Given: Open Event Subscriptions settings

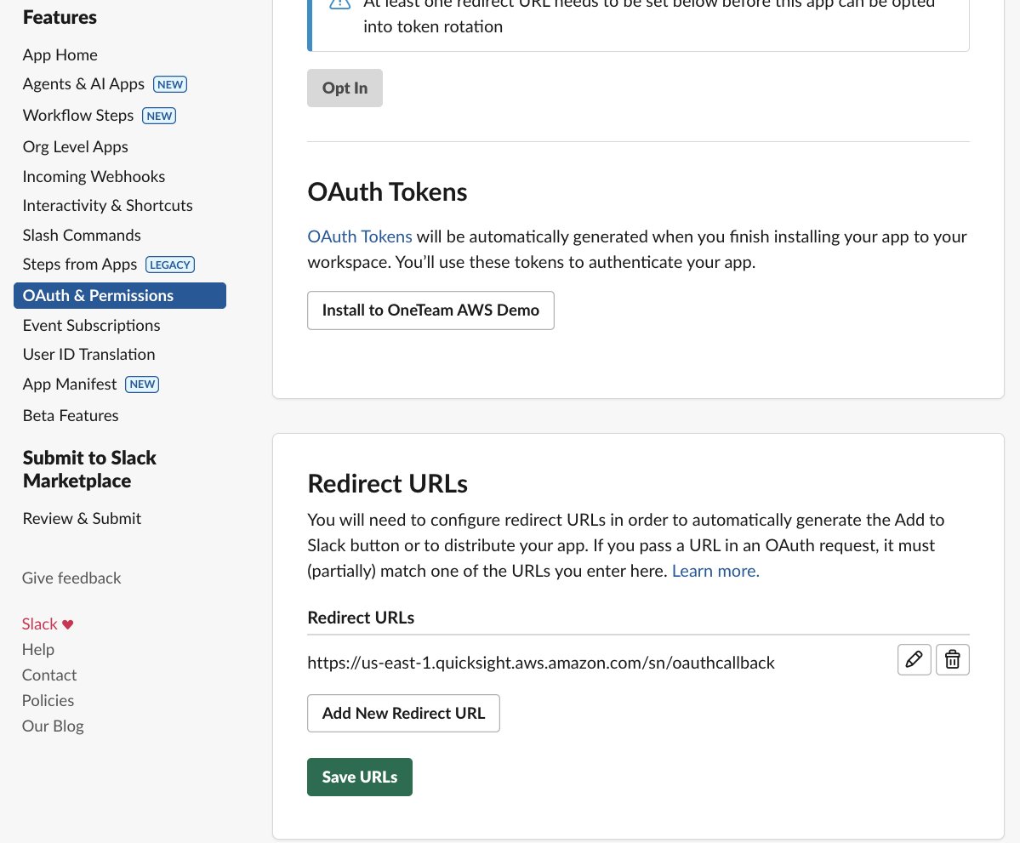Looking at the screenshot, I should (91, 325).
